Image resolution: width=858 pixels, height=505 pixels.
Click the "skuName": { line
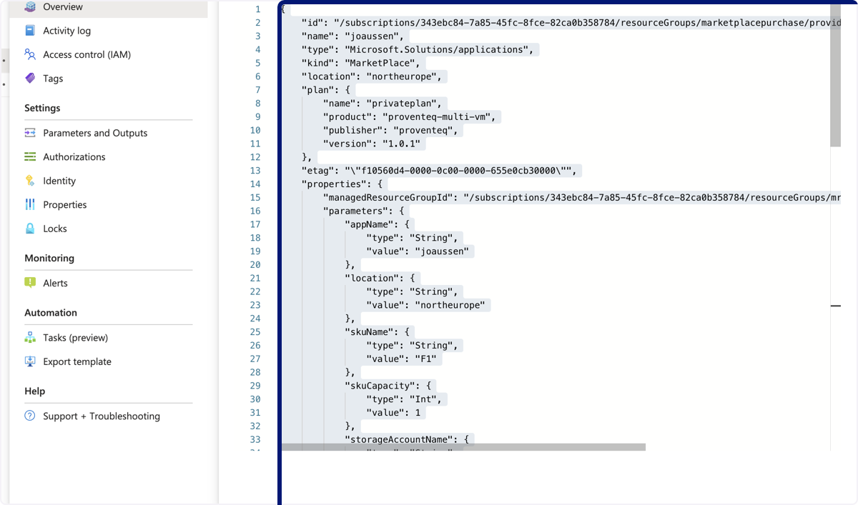379,332
